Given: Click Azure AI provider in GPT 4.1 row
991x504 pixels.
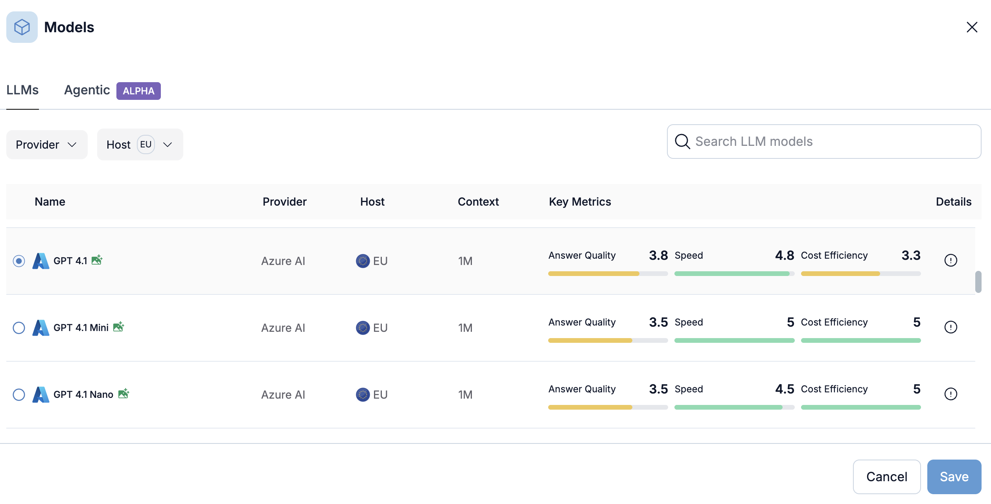Looking at the screenshot, I should point(283,261).
